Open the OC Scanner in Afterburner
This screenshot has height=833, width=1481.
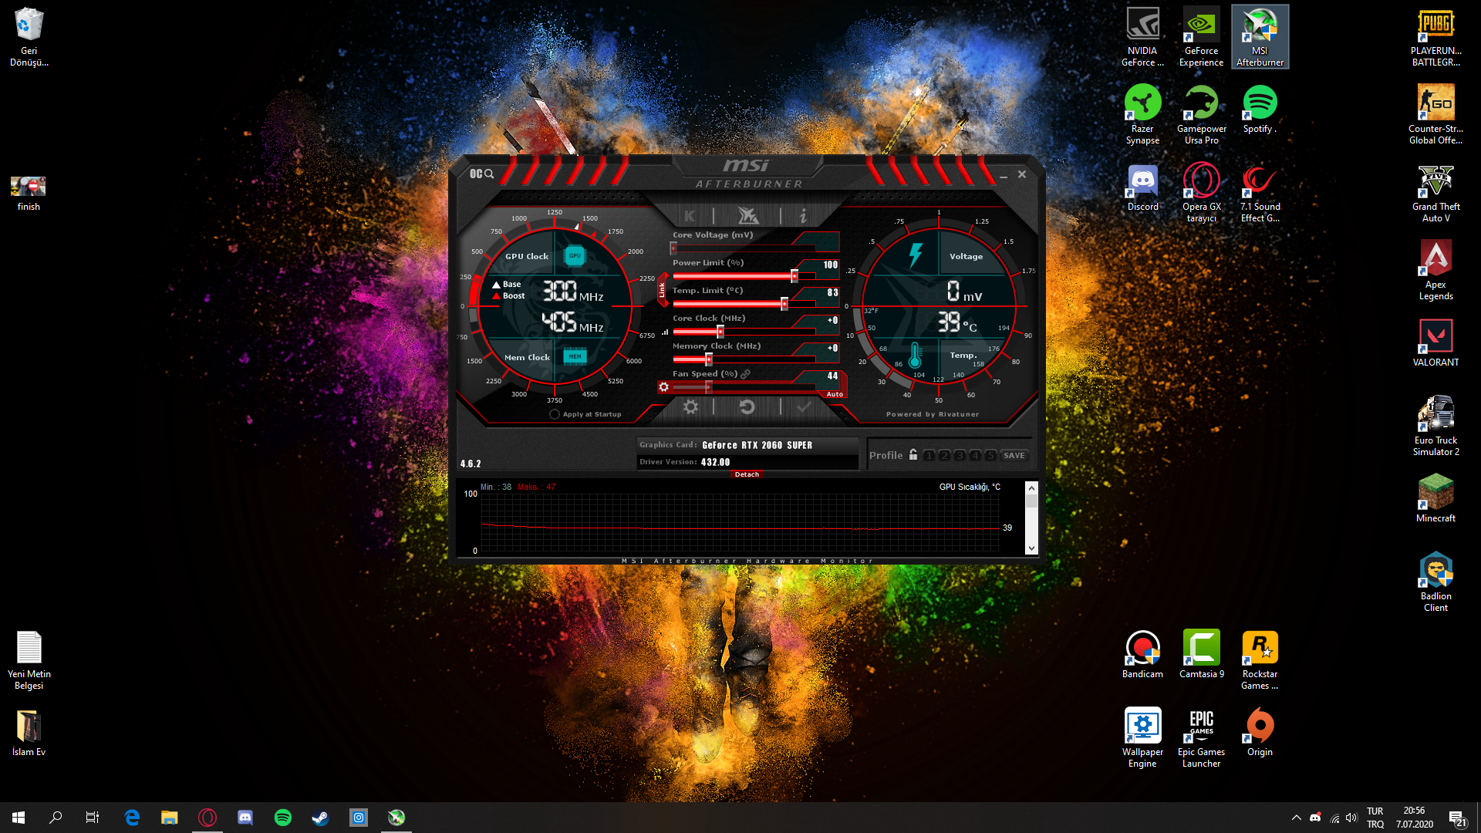coord(481,174)
